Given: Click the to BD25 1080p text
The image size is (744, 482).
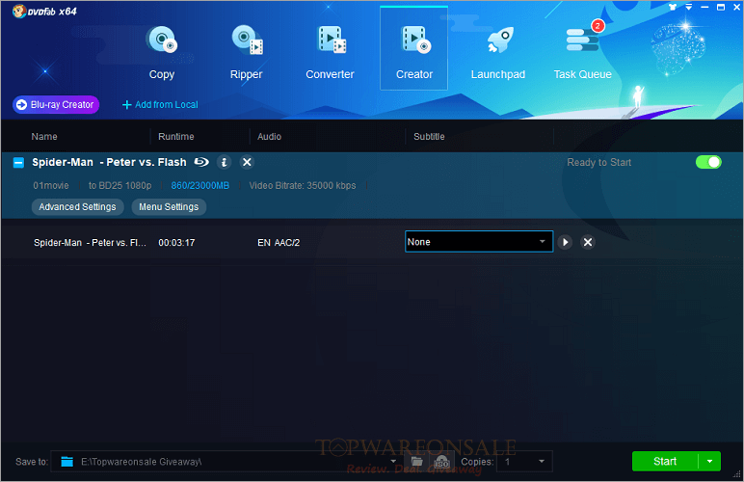Looking at the screenshot, I should point(120,185).
